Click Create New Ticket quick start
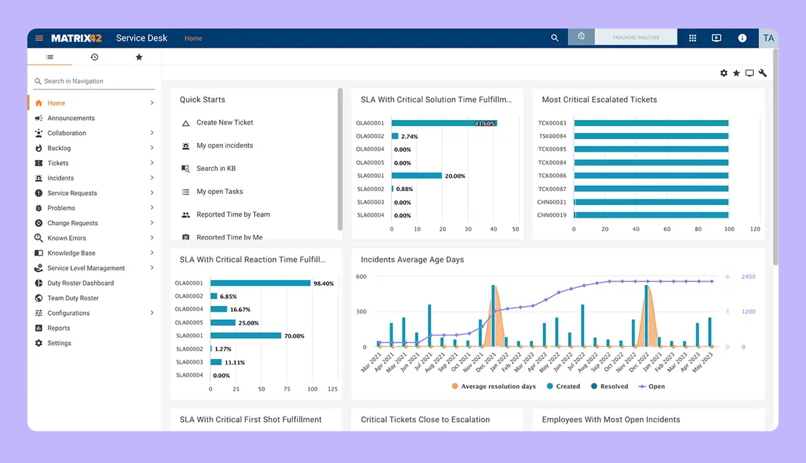The image size is (806, 463). tap(225, 123)
